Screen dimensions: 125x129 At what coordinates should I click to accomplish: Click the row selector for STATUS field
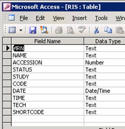pyautogui.click(x=7, y=70)
